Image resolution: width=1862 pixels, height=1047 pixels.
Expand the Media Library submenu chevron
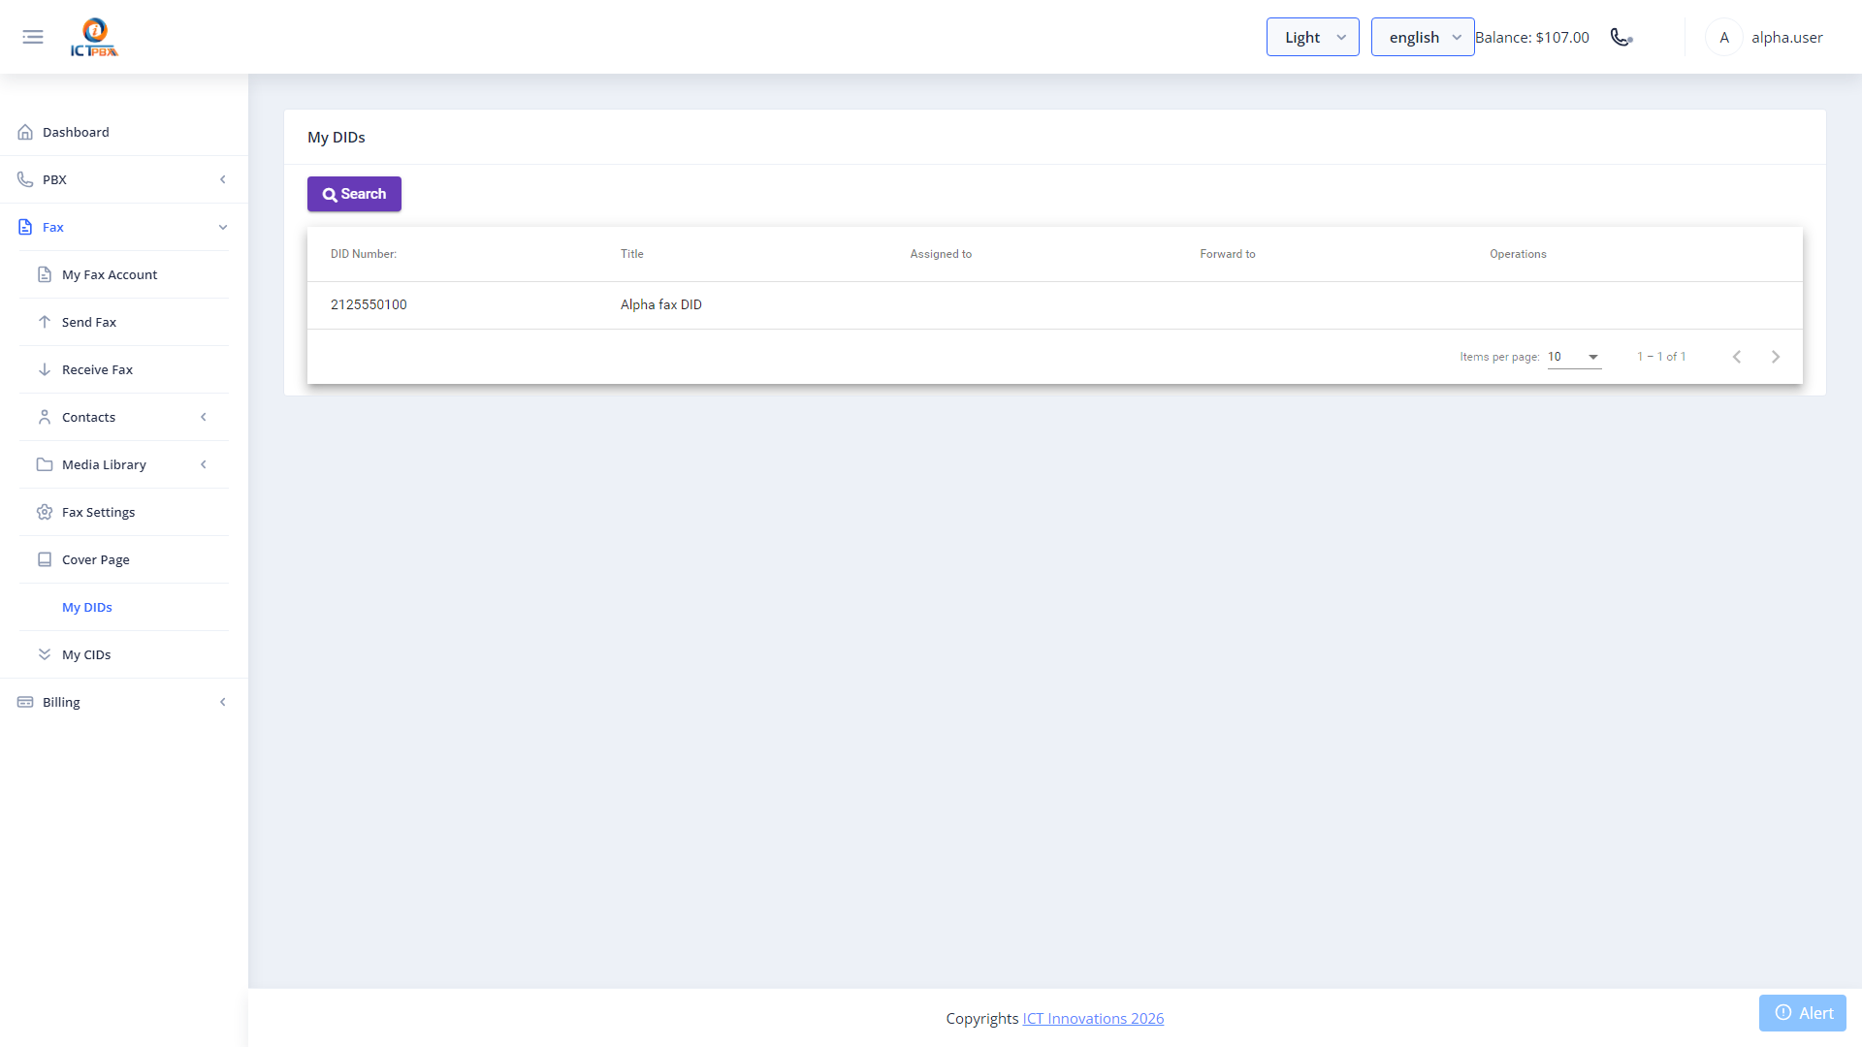tap(204, 464)
